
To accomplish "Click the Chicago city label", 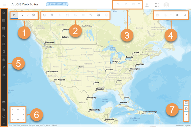I will coord(114,61).
